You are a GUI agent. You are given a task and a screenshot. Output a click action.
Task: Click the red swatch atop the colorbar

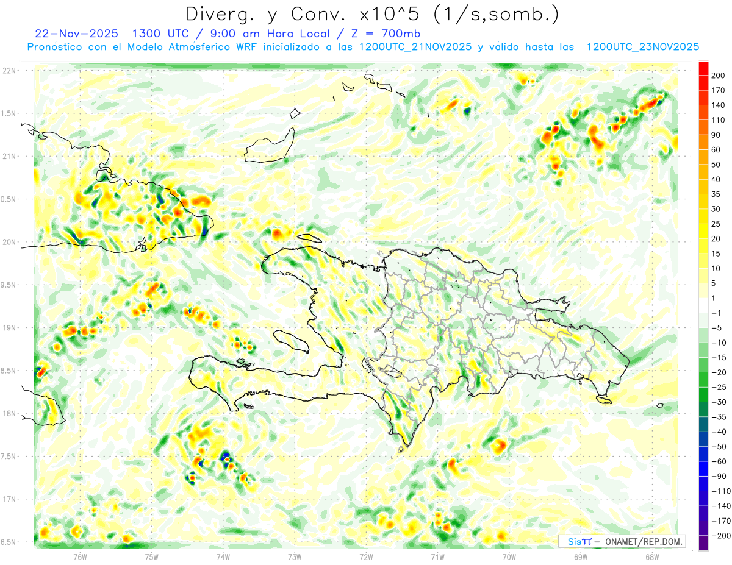pos(703,68)
